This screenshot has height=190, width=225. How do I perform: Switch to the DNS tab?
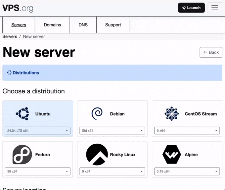tap(83, 25)
